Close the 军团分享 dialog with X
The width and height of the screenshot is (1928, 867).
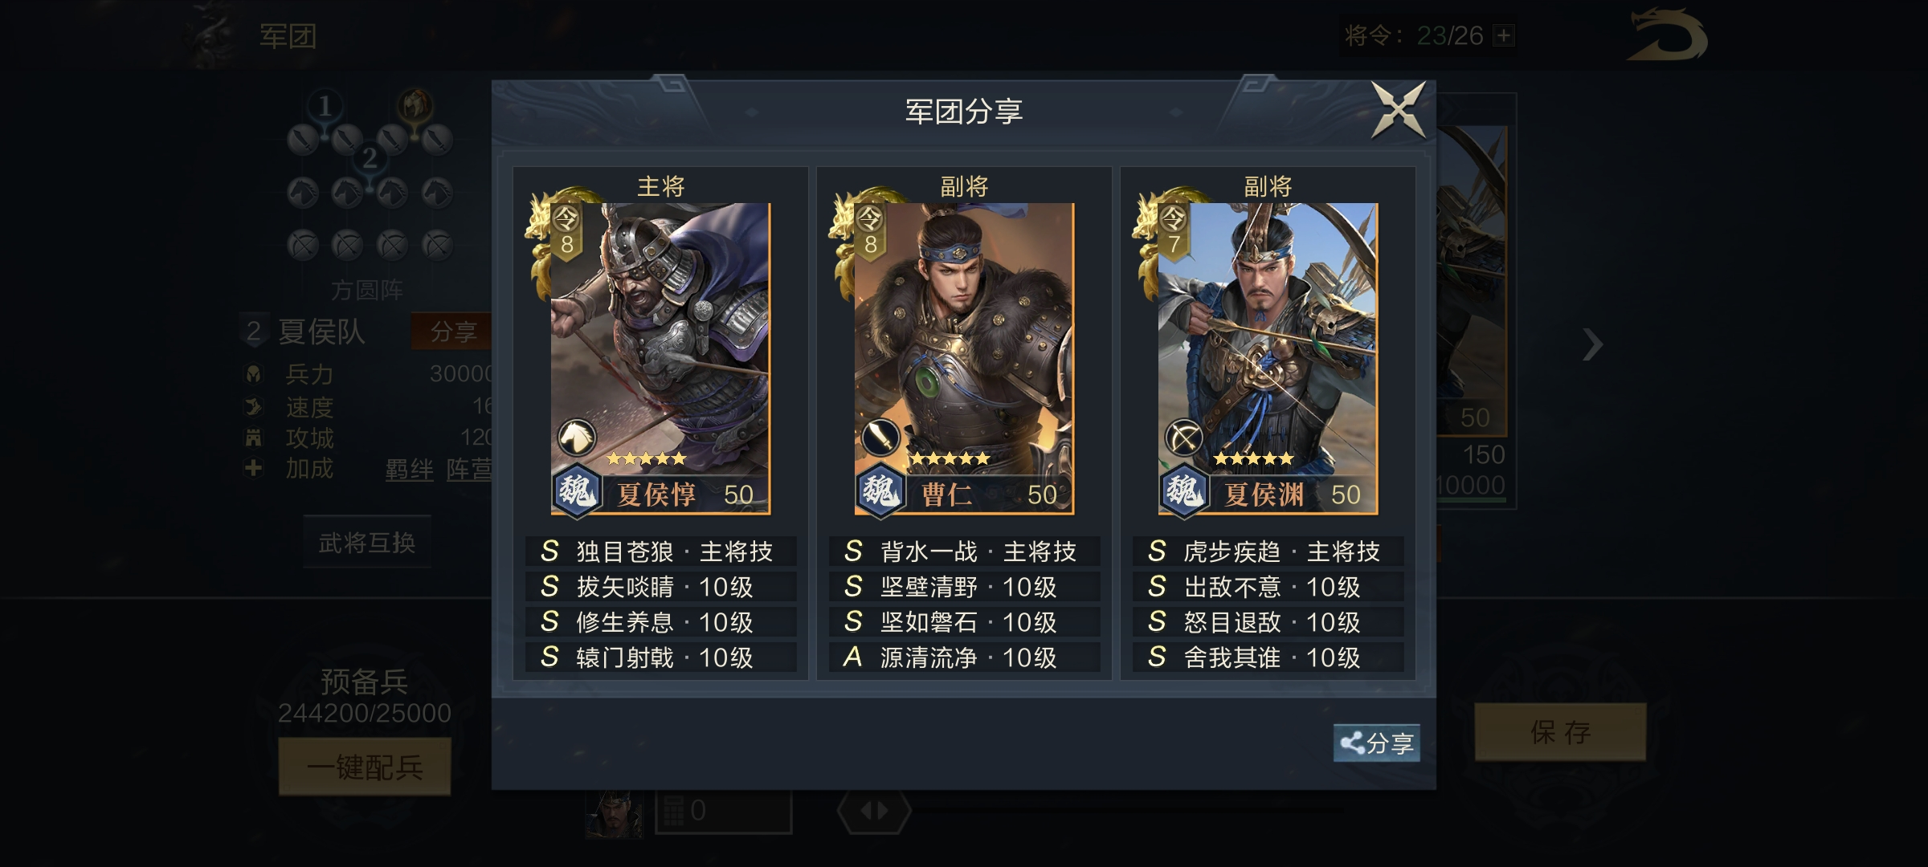[x=1399, y=110]
